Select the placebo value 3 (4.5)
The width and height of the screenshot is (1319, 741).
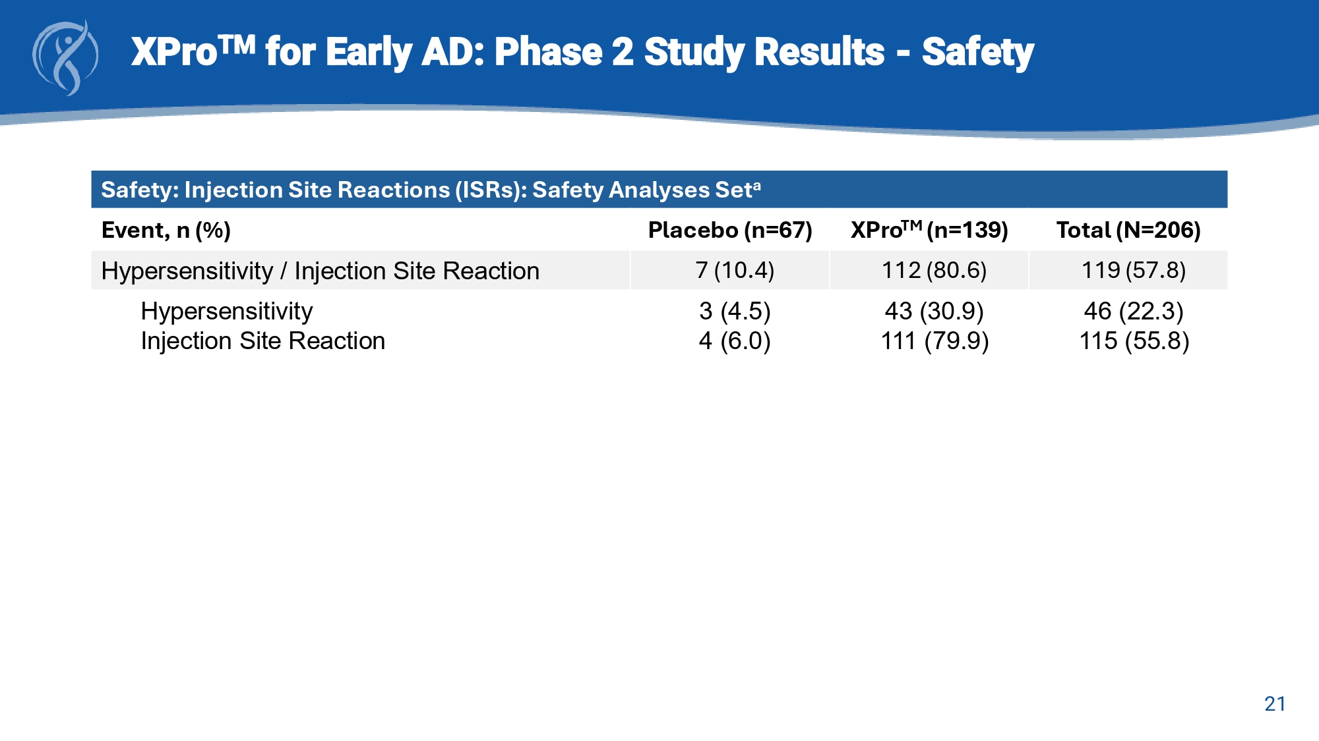[x=735, y=311]
